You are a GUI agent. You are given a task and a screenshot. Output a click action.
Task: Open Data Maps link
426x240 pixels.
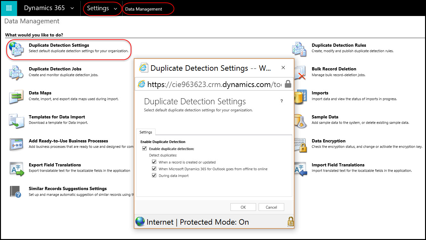(x=40, y=93)
